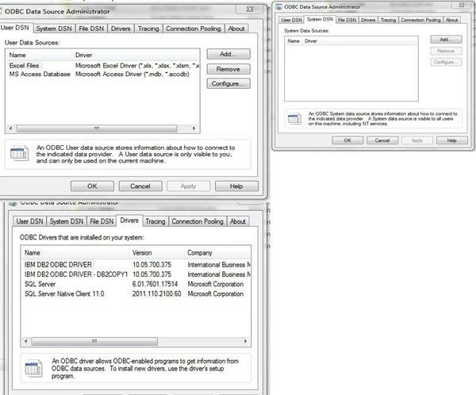Switch to Drivers tab in the User Data Sources window
This screenshot has height=395, width=476.
[121, 29]
